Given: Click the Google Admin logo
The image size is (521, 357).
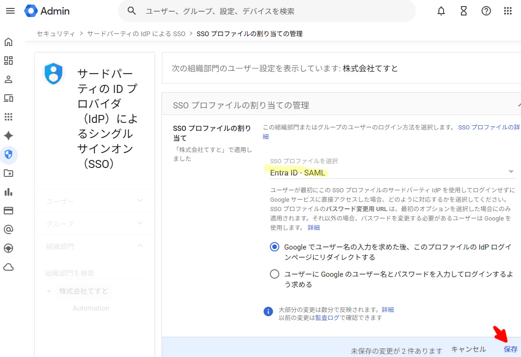Looking at the screenshot, I should click(47, 11).
